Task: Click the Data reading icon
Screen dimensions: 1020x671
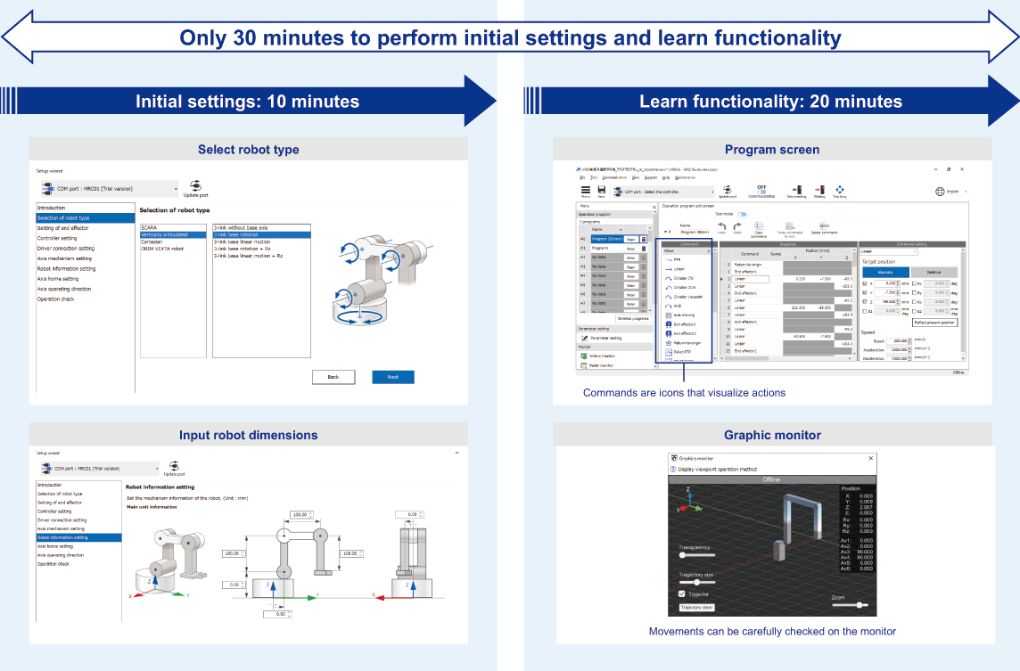Action: (x=796, y=189)
